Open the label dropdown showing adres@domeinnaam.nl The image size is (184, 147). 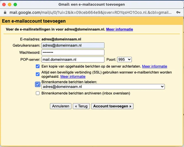[x=103, y=87]
